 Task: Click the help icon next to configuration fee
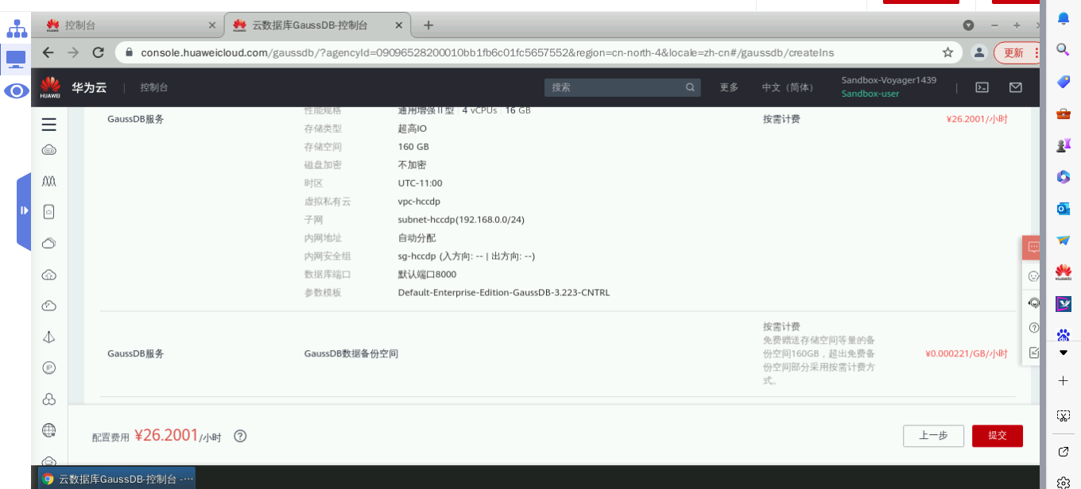(240, 436)
